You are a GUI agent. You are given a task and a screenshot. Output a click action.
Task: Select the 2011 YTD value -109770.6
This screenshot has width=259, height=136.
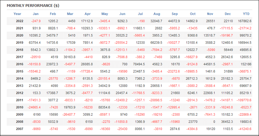tap(244, 100)
